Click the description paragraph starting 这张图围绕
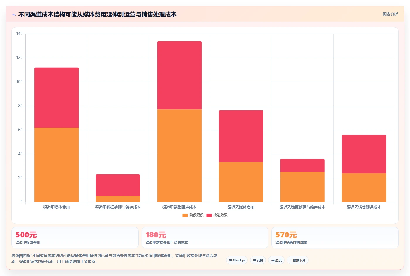 coord(114,258)
